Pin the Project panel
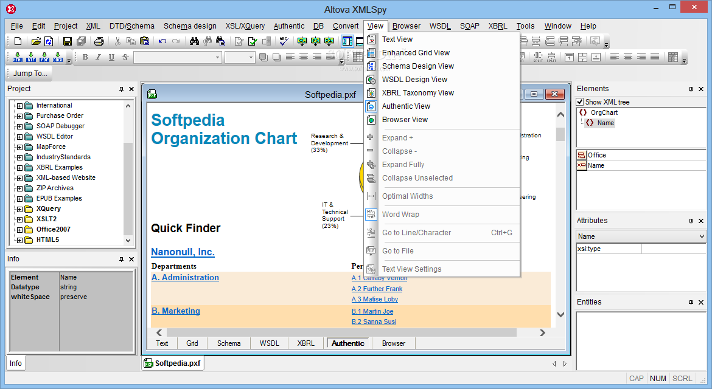 [121, 89]
